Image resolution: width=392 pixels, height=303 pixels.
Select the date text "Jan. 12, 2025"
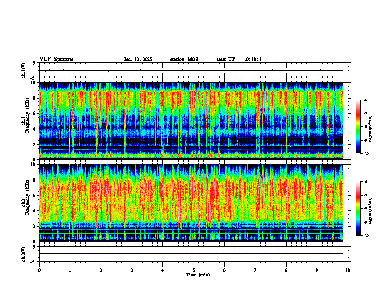pos(138,59)
